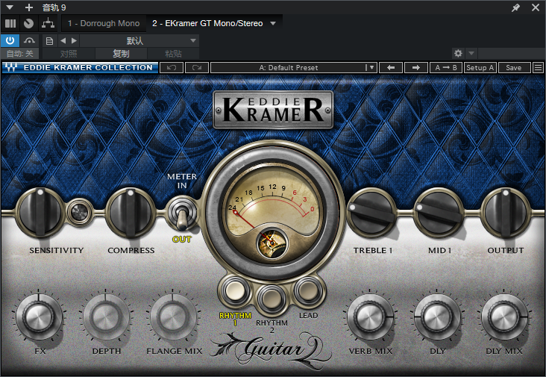Open the mixer bars icon
The height and width of the screenshot is (377, 546).
point(10,23)
